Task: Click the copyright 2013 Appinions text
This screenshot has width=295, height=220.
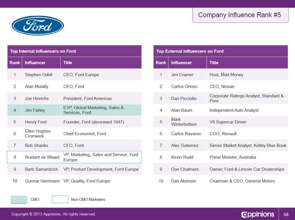Action: (53, 214)
